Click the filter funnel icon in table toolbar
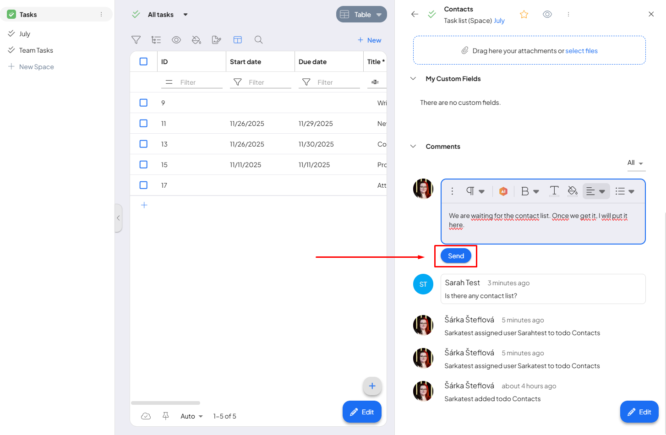This screenshot has height=435, width=666. (136, 40)
